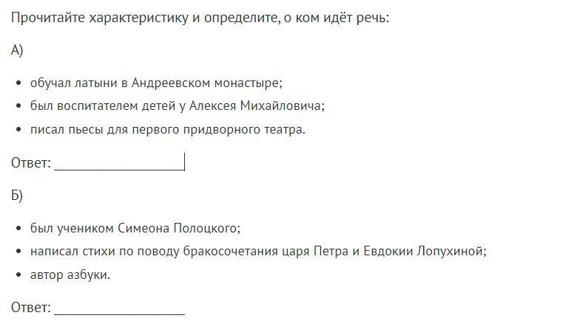The image size is (568, 335).
Task: Click the answer field for question Б
Action: point(120,308)
